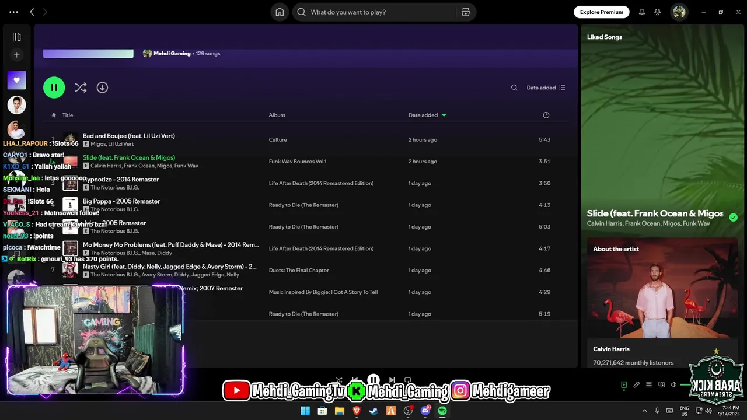Open Discord from the taskbar
This screenshot has height=420, width=747.
tap(425, 411)
